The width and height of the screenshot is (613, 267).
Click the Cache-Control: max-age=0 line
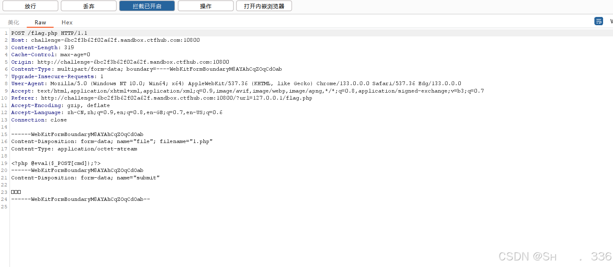pyautogui.click(x=50, y=55)
